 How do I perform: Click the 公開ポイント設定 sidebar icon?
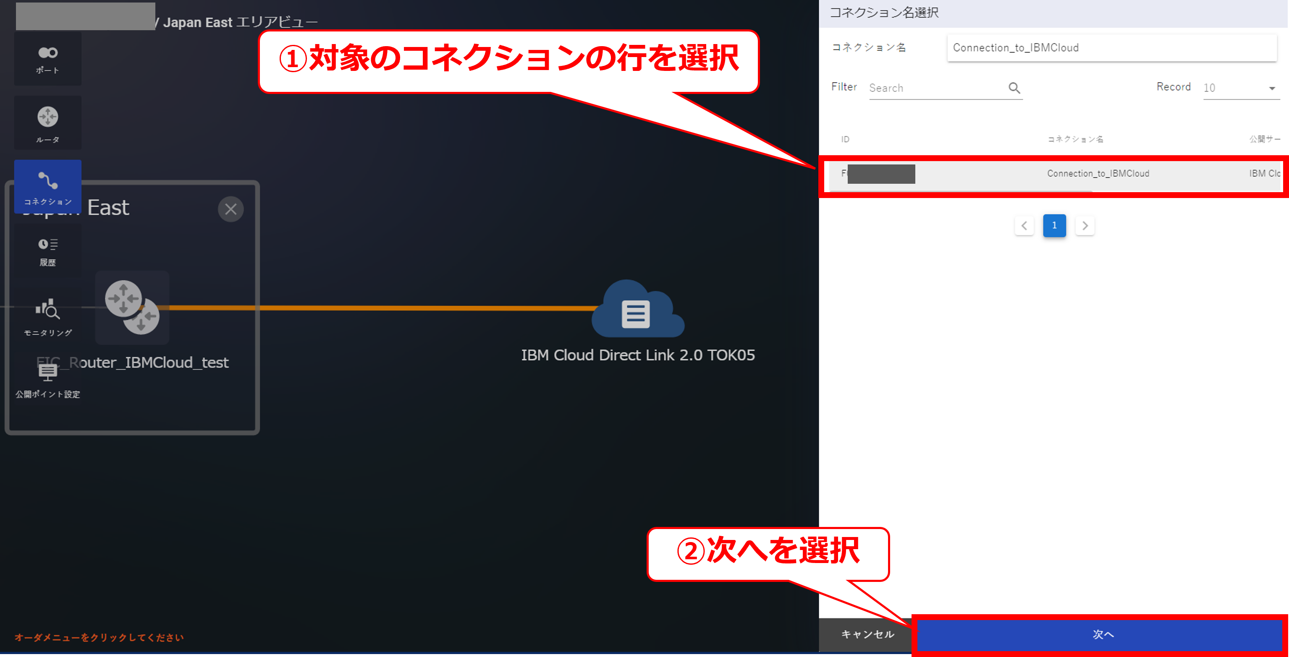point(47,380)
